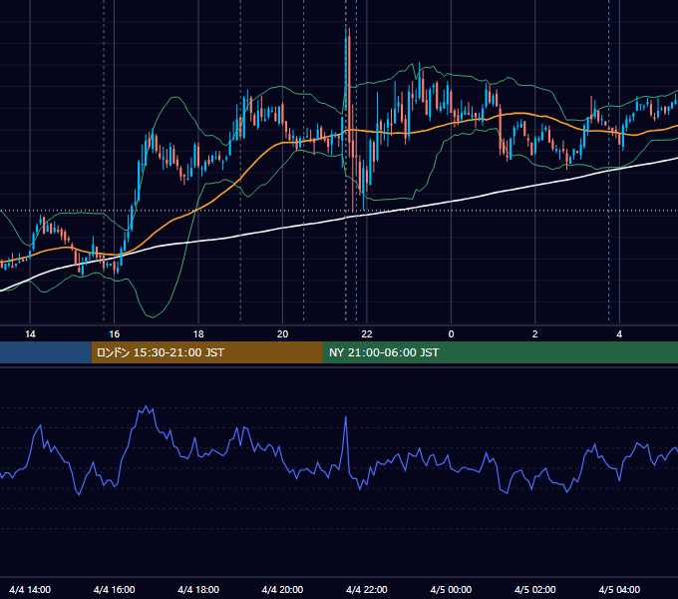Click the 20 hour label on price chart axis
Viewport: 678px width, 599px height.
[x=282, y=334]
